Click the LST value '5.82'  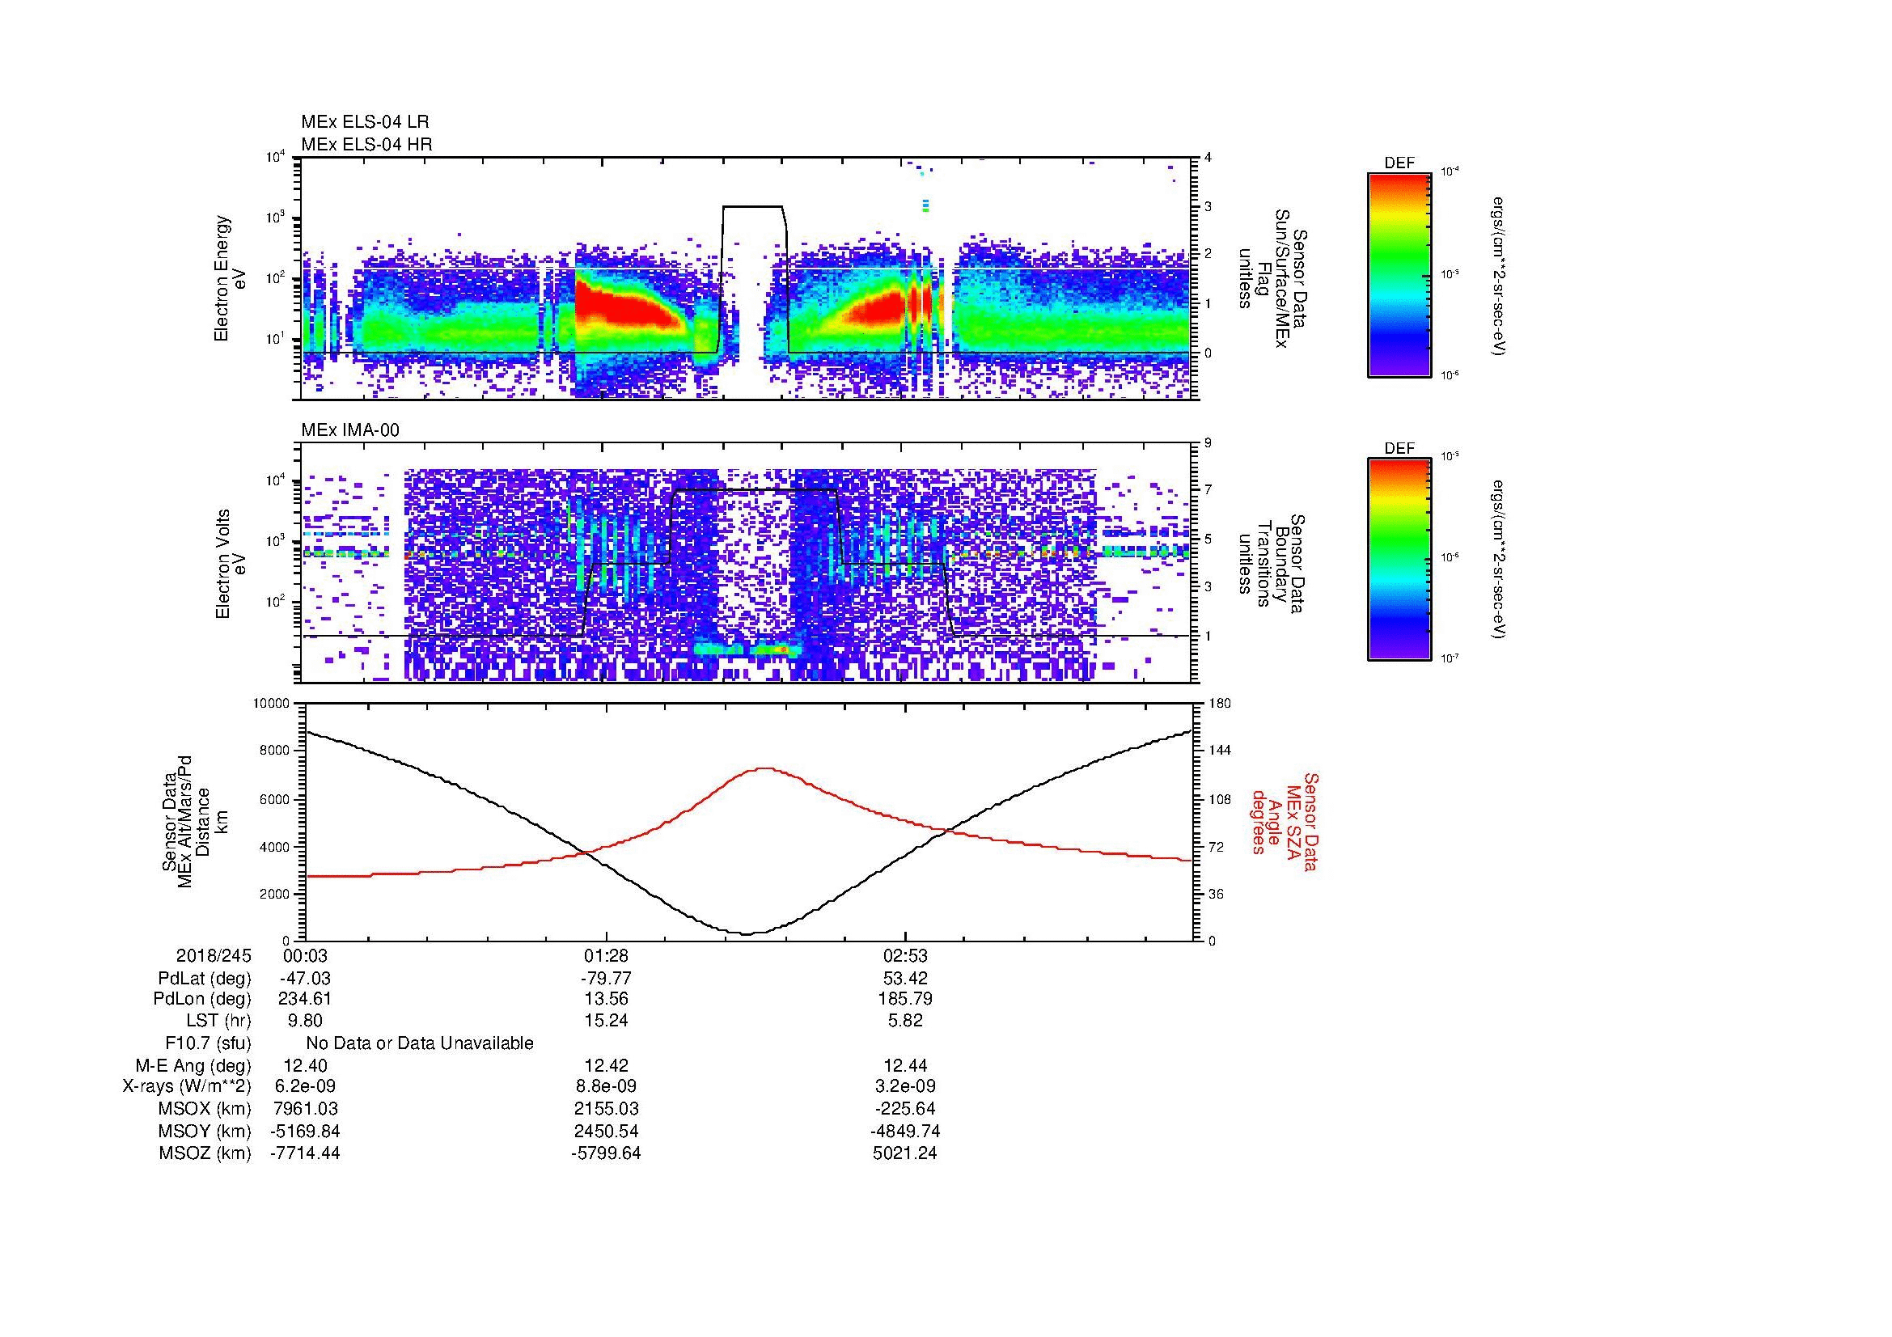pyautogui.click(x=905, y=1021)
